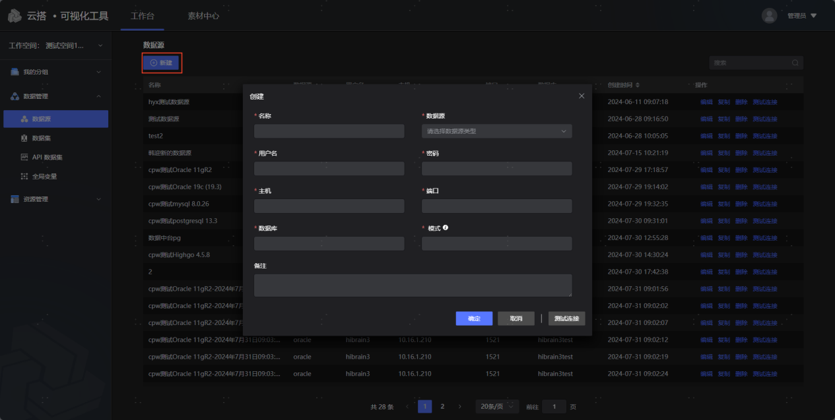Sort by 创建时间 column sort icon
835x420 pixels.
coord(638,86)
